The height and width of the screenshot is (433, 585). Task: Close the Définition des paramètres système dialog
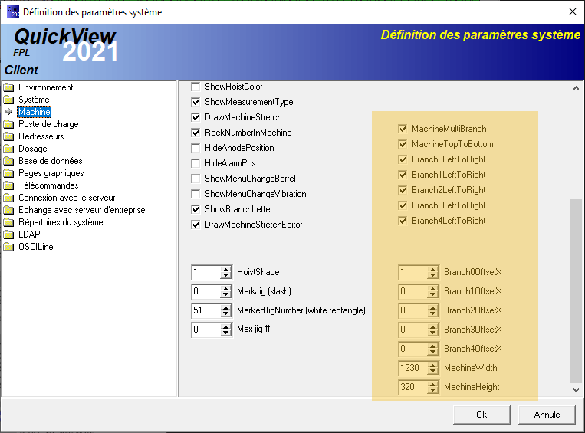point(573,11)
